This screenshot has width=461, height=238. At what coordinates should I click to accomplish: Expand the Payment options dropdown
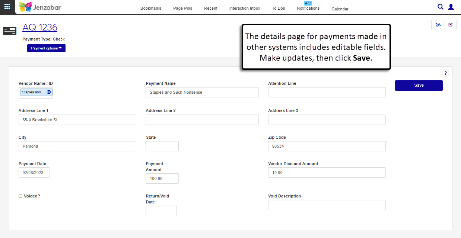(x=46, y=48)
